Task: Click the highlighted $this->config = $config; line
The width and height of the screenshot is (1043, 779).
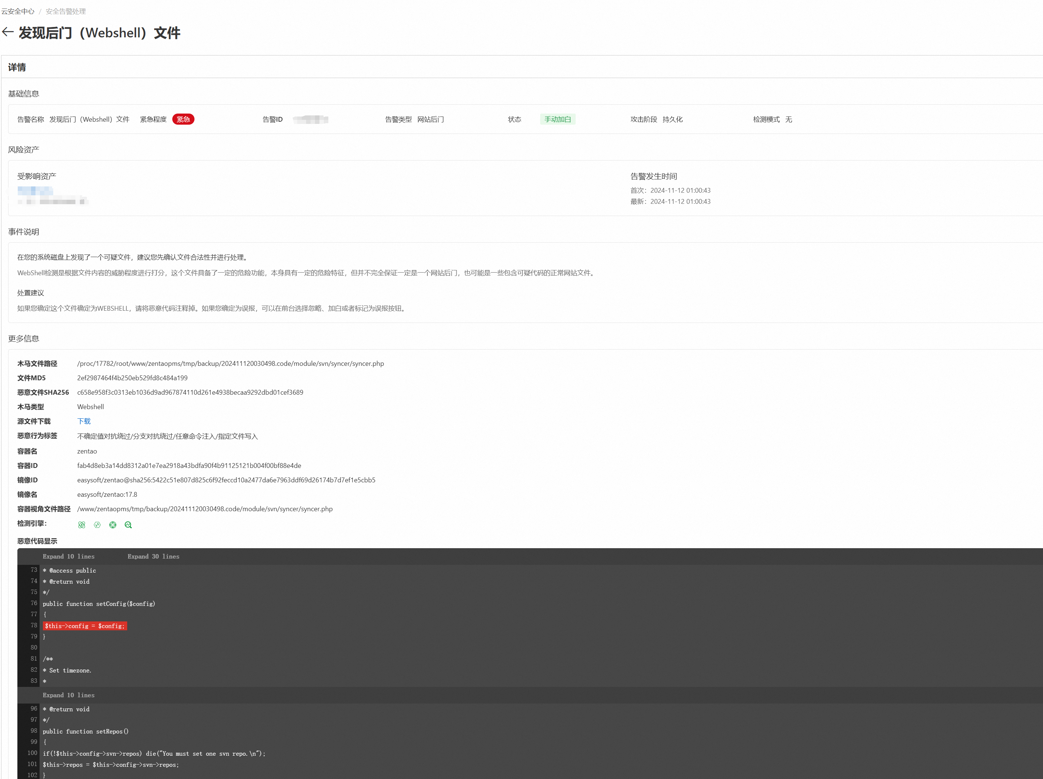Action: click(x=85, y=626)
